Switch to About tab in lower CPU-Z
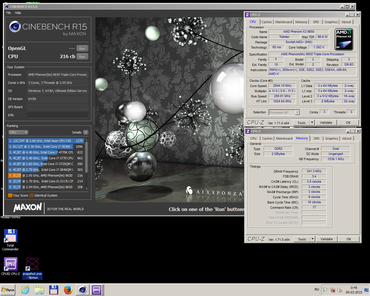The image size is (370, 296). pyautogui.click(x=347, y=139)
